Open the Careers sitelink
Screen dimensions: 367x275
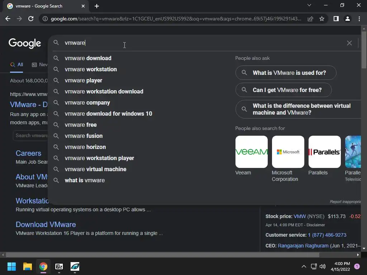28,153
